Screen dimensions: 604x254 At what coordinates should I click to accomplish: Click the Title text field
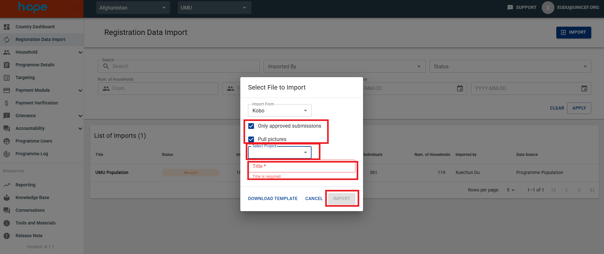click(301, 166)
